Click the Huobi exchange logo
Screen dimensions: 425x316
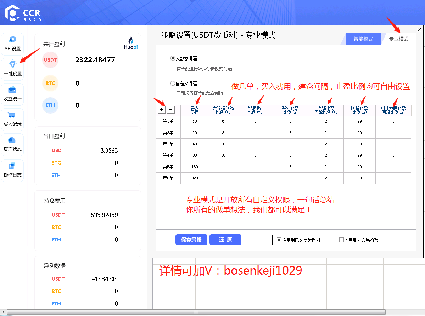click(x=131, y=43)
